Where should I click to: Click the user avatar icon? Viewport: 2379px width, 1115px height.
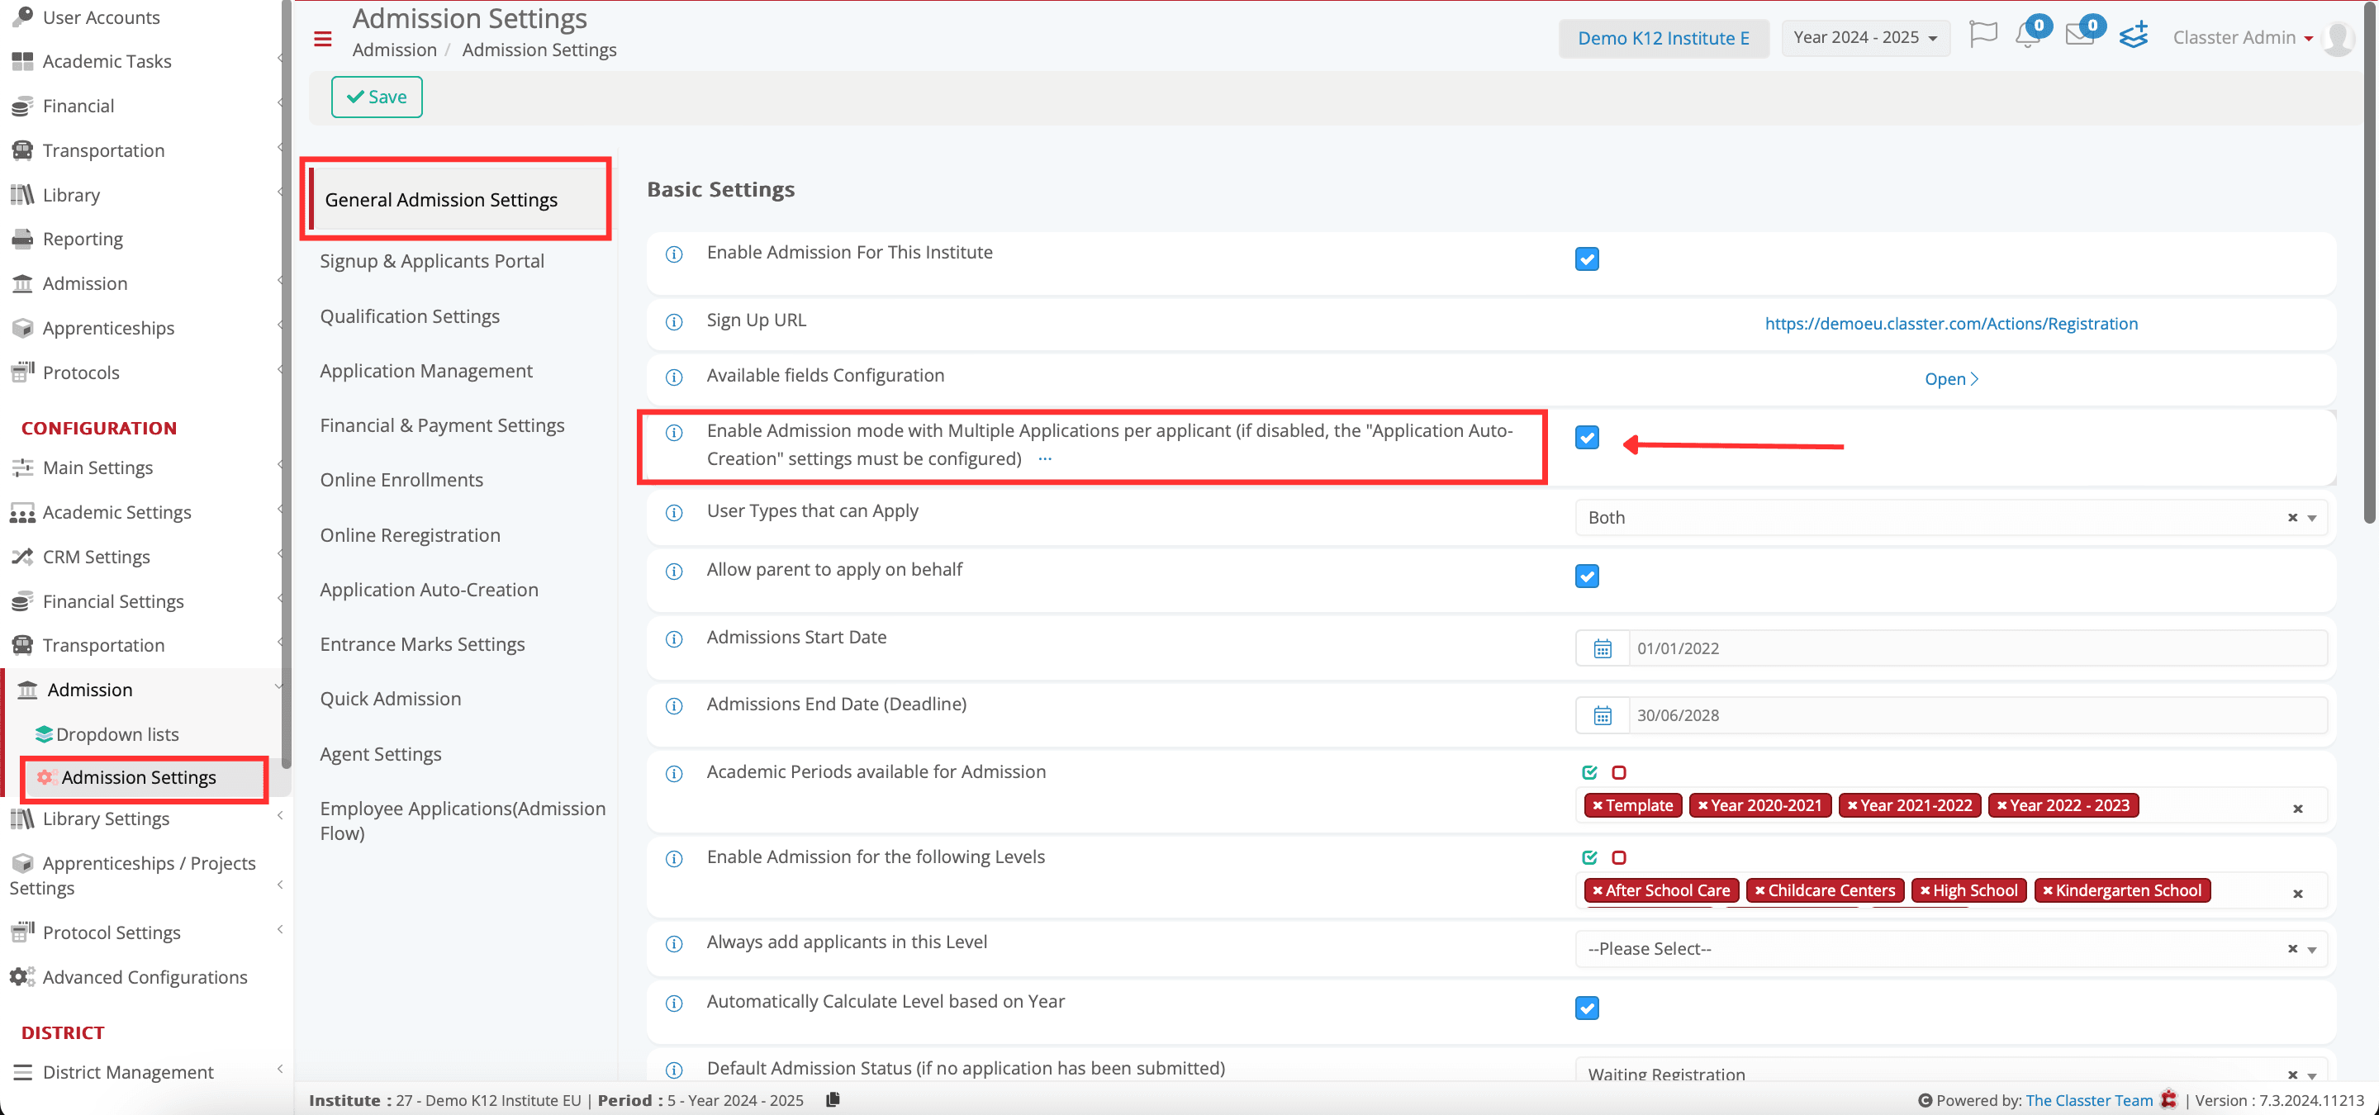pos(2338,38)
